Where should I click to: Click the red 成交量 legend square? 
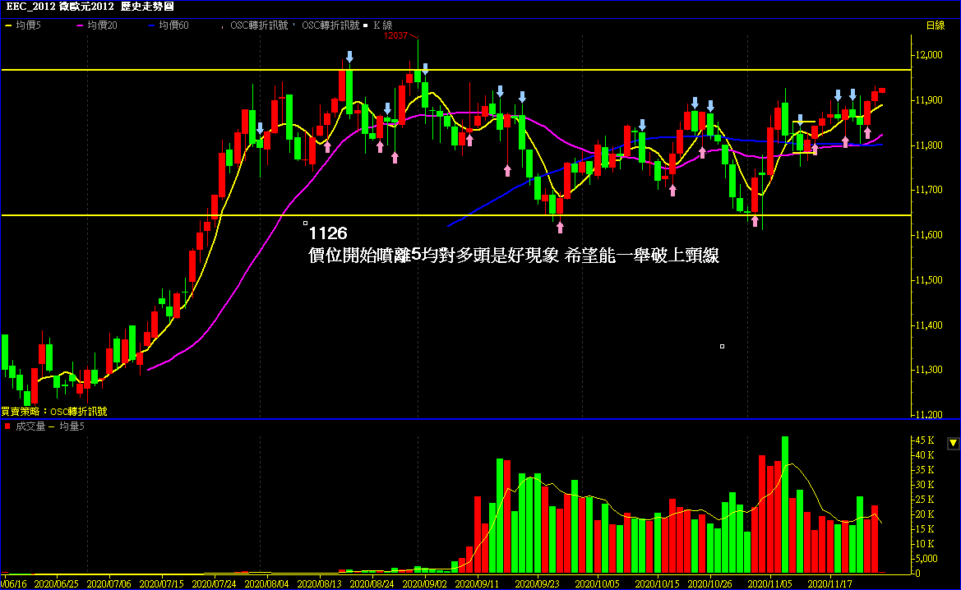pos(7,426)
